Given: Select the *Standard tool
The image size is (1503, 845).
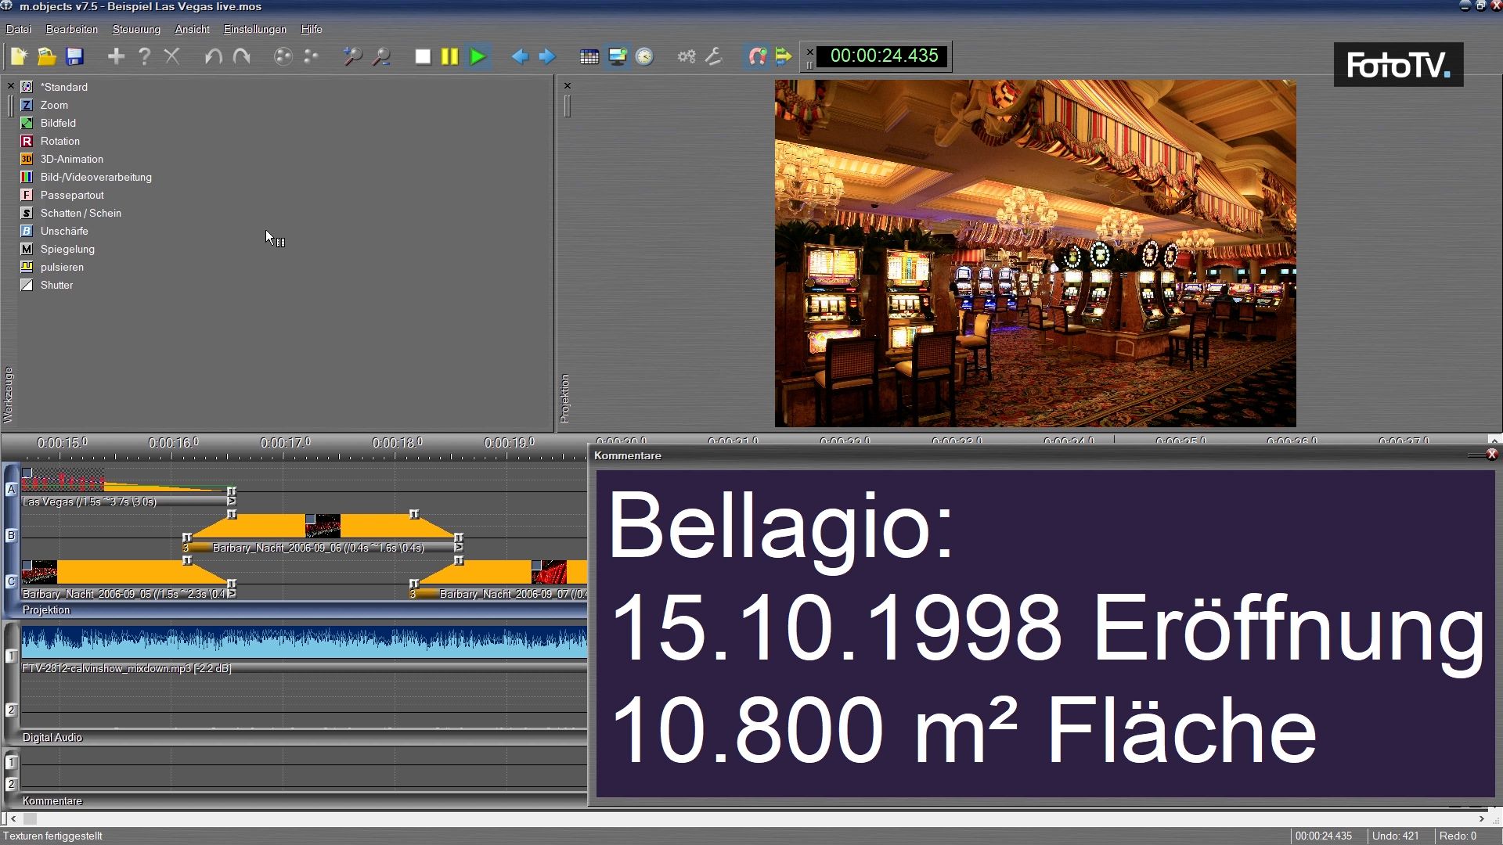Looking at the screenshot, I should click(x=55, y=87).
